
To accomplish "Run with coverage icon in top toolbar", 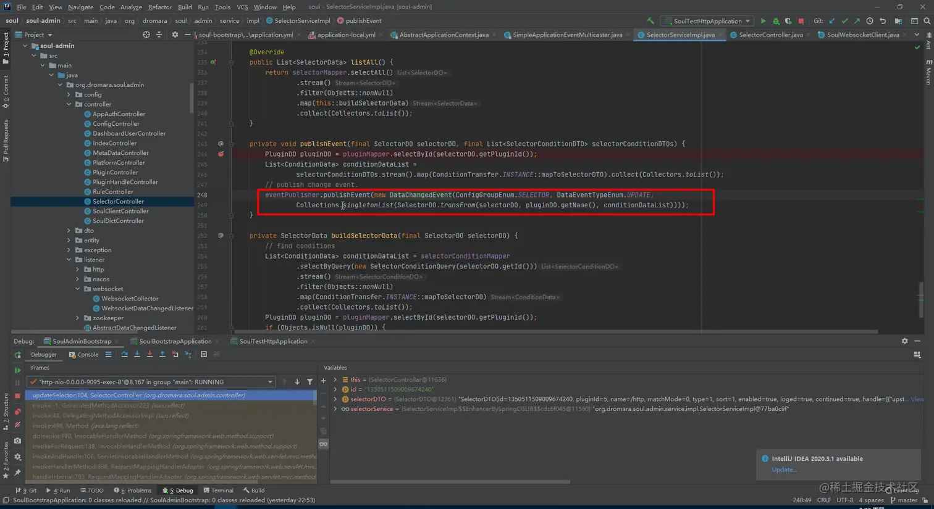I will click(x=788, y=21).
